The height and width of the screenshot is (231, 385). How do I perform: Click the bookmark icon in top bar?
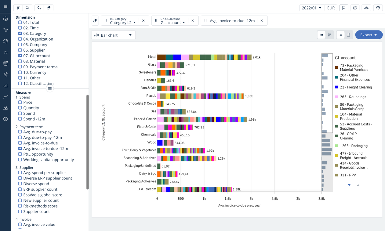(x=344, y=8)
